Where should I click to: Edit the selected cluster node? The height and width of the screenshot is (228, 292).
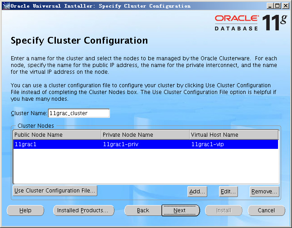click(x=228, y=192)
